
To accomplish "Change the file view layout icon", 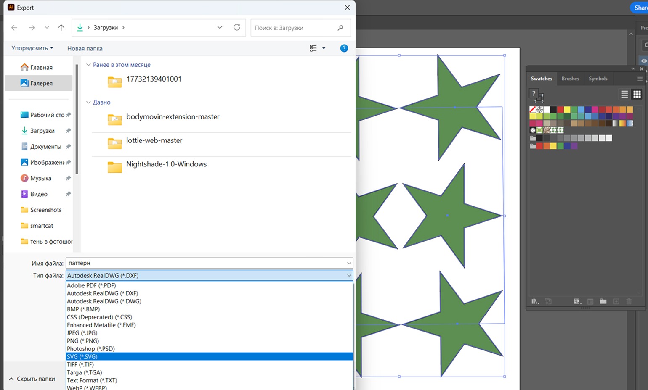I will pos(313,48).
